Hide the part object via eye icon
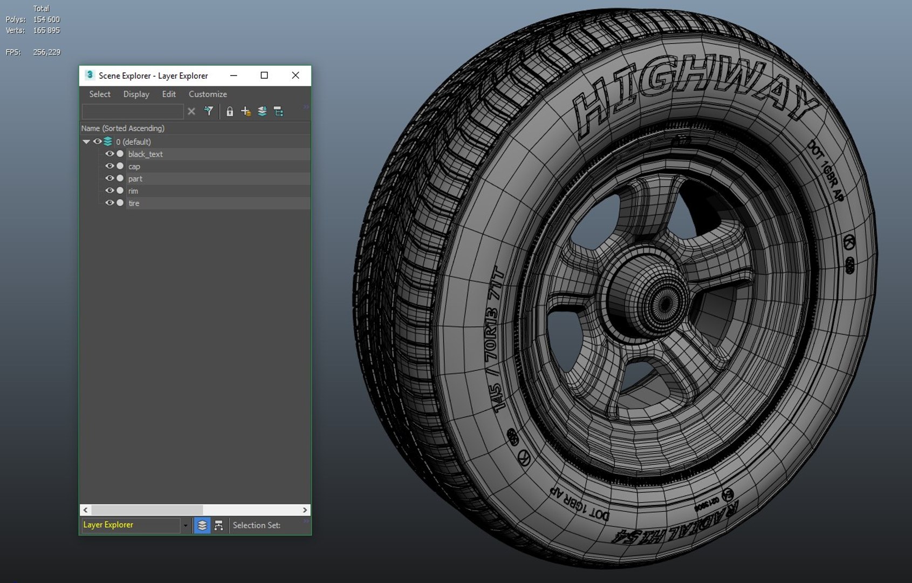The height and width of the screenshot is (583, 912). pos(109,178)
